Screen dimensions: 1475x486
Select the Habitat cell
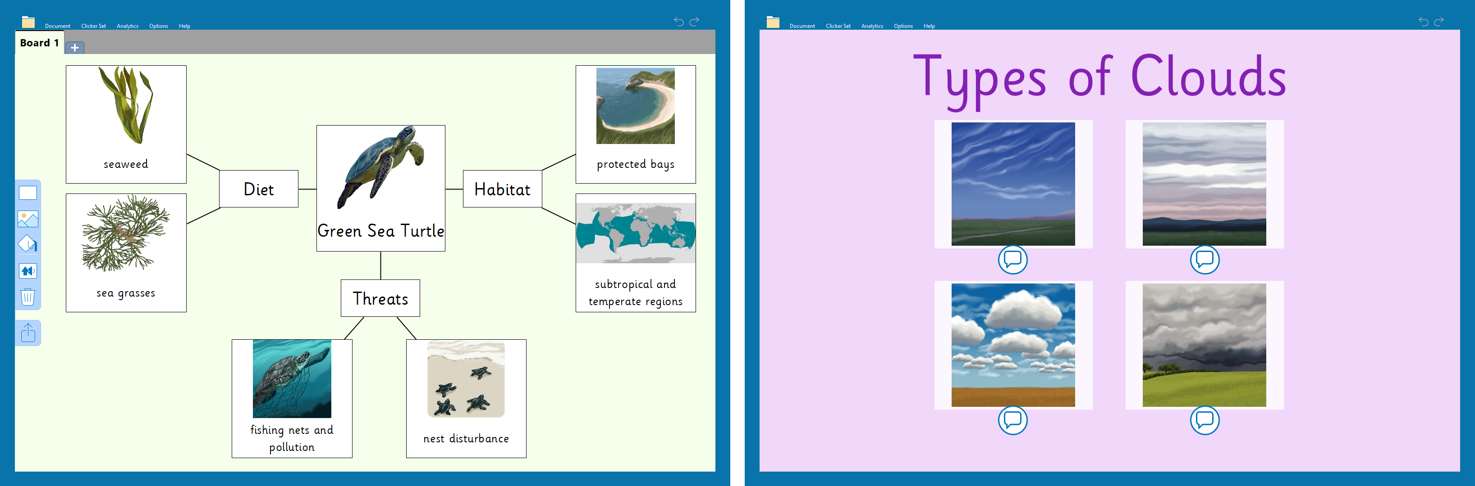(x=502, y=189)
